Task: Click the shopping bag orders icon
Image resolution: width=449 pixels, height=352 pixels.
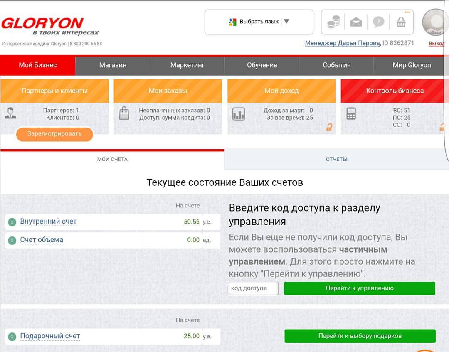Action: (x=124, y=113)
